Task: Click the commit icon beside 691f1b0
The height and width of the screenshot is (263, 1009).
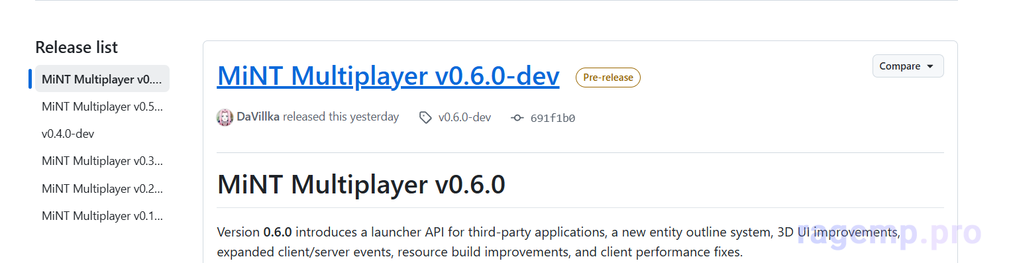Action: [x=517, y=118]
